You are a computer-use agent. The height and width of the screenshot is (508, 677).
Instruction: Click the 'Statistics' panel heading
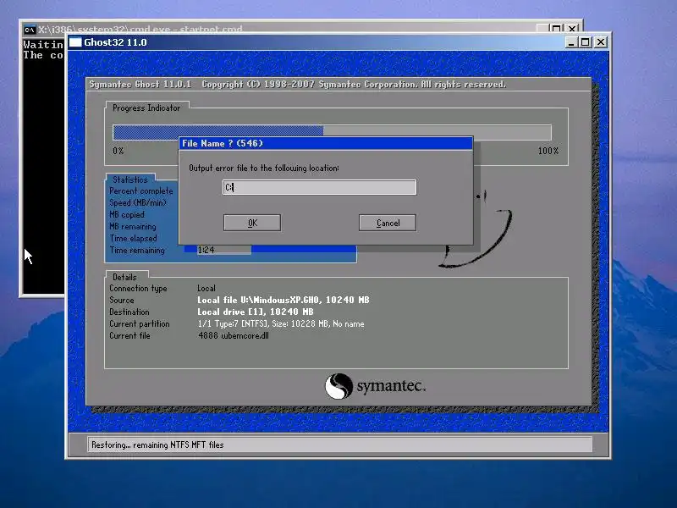[130, 179]
